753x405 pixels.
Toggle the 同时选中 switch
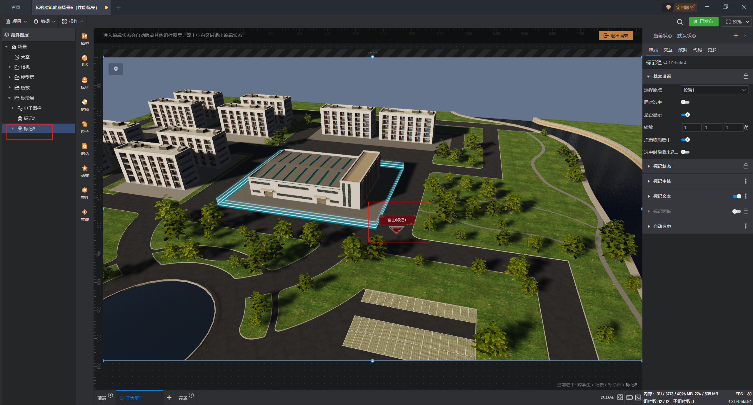pyautogui.click(x=685, y=102)
